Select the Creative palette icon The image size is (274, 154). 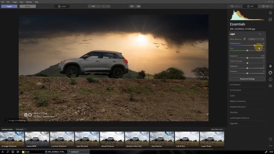point(270,73)
